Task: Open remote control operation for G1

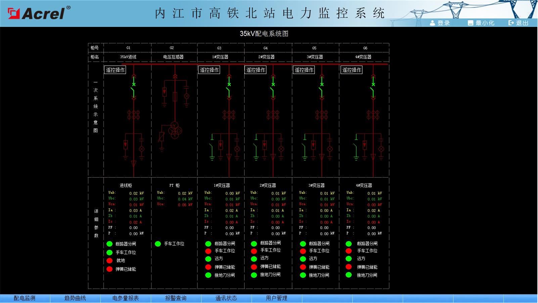Action: 115,70
